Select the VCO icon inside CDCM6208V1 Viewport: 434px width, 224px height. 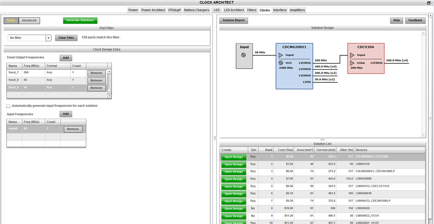tap(281, 63)
